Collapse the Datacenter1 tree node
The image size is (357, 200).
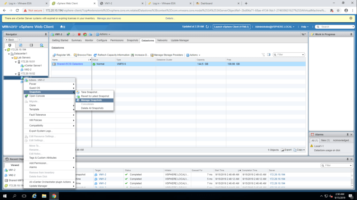tap(8, 54)
